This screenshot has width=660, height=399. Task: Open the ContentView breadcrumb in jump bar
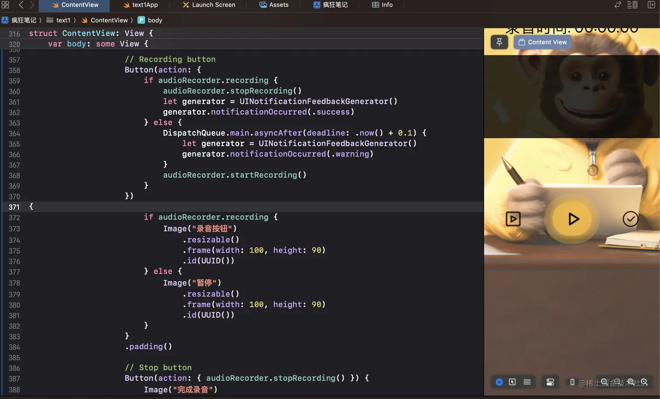(x=105, y=20)
